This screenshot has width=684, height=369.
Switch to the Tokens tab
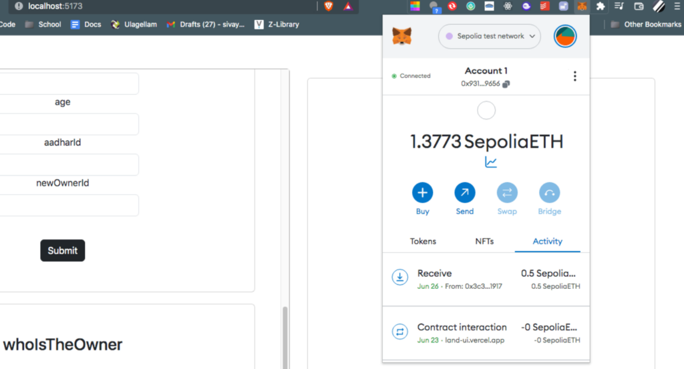pos(423,241)
